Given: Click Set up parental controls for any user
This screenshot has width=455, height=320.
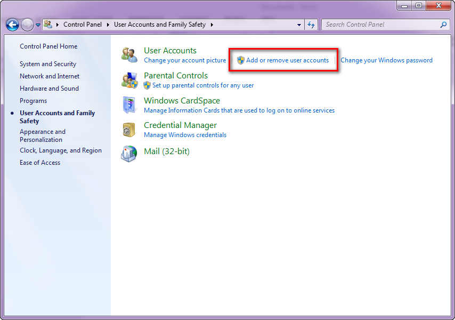Looking at the screenshot, I should pyautogui.click(x=203, y=85).
